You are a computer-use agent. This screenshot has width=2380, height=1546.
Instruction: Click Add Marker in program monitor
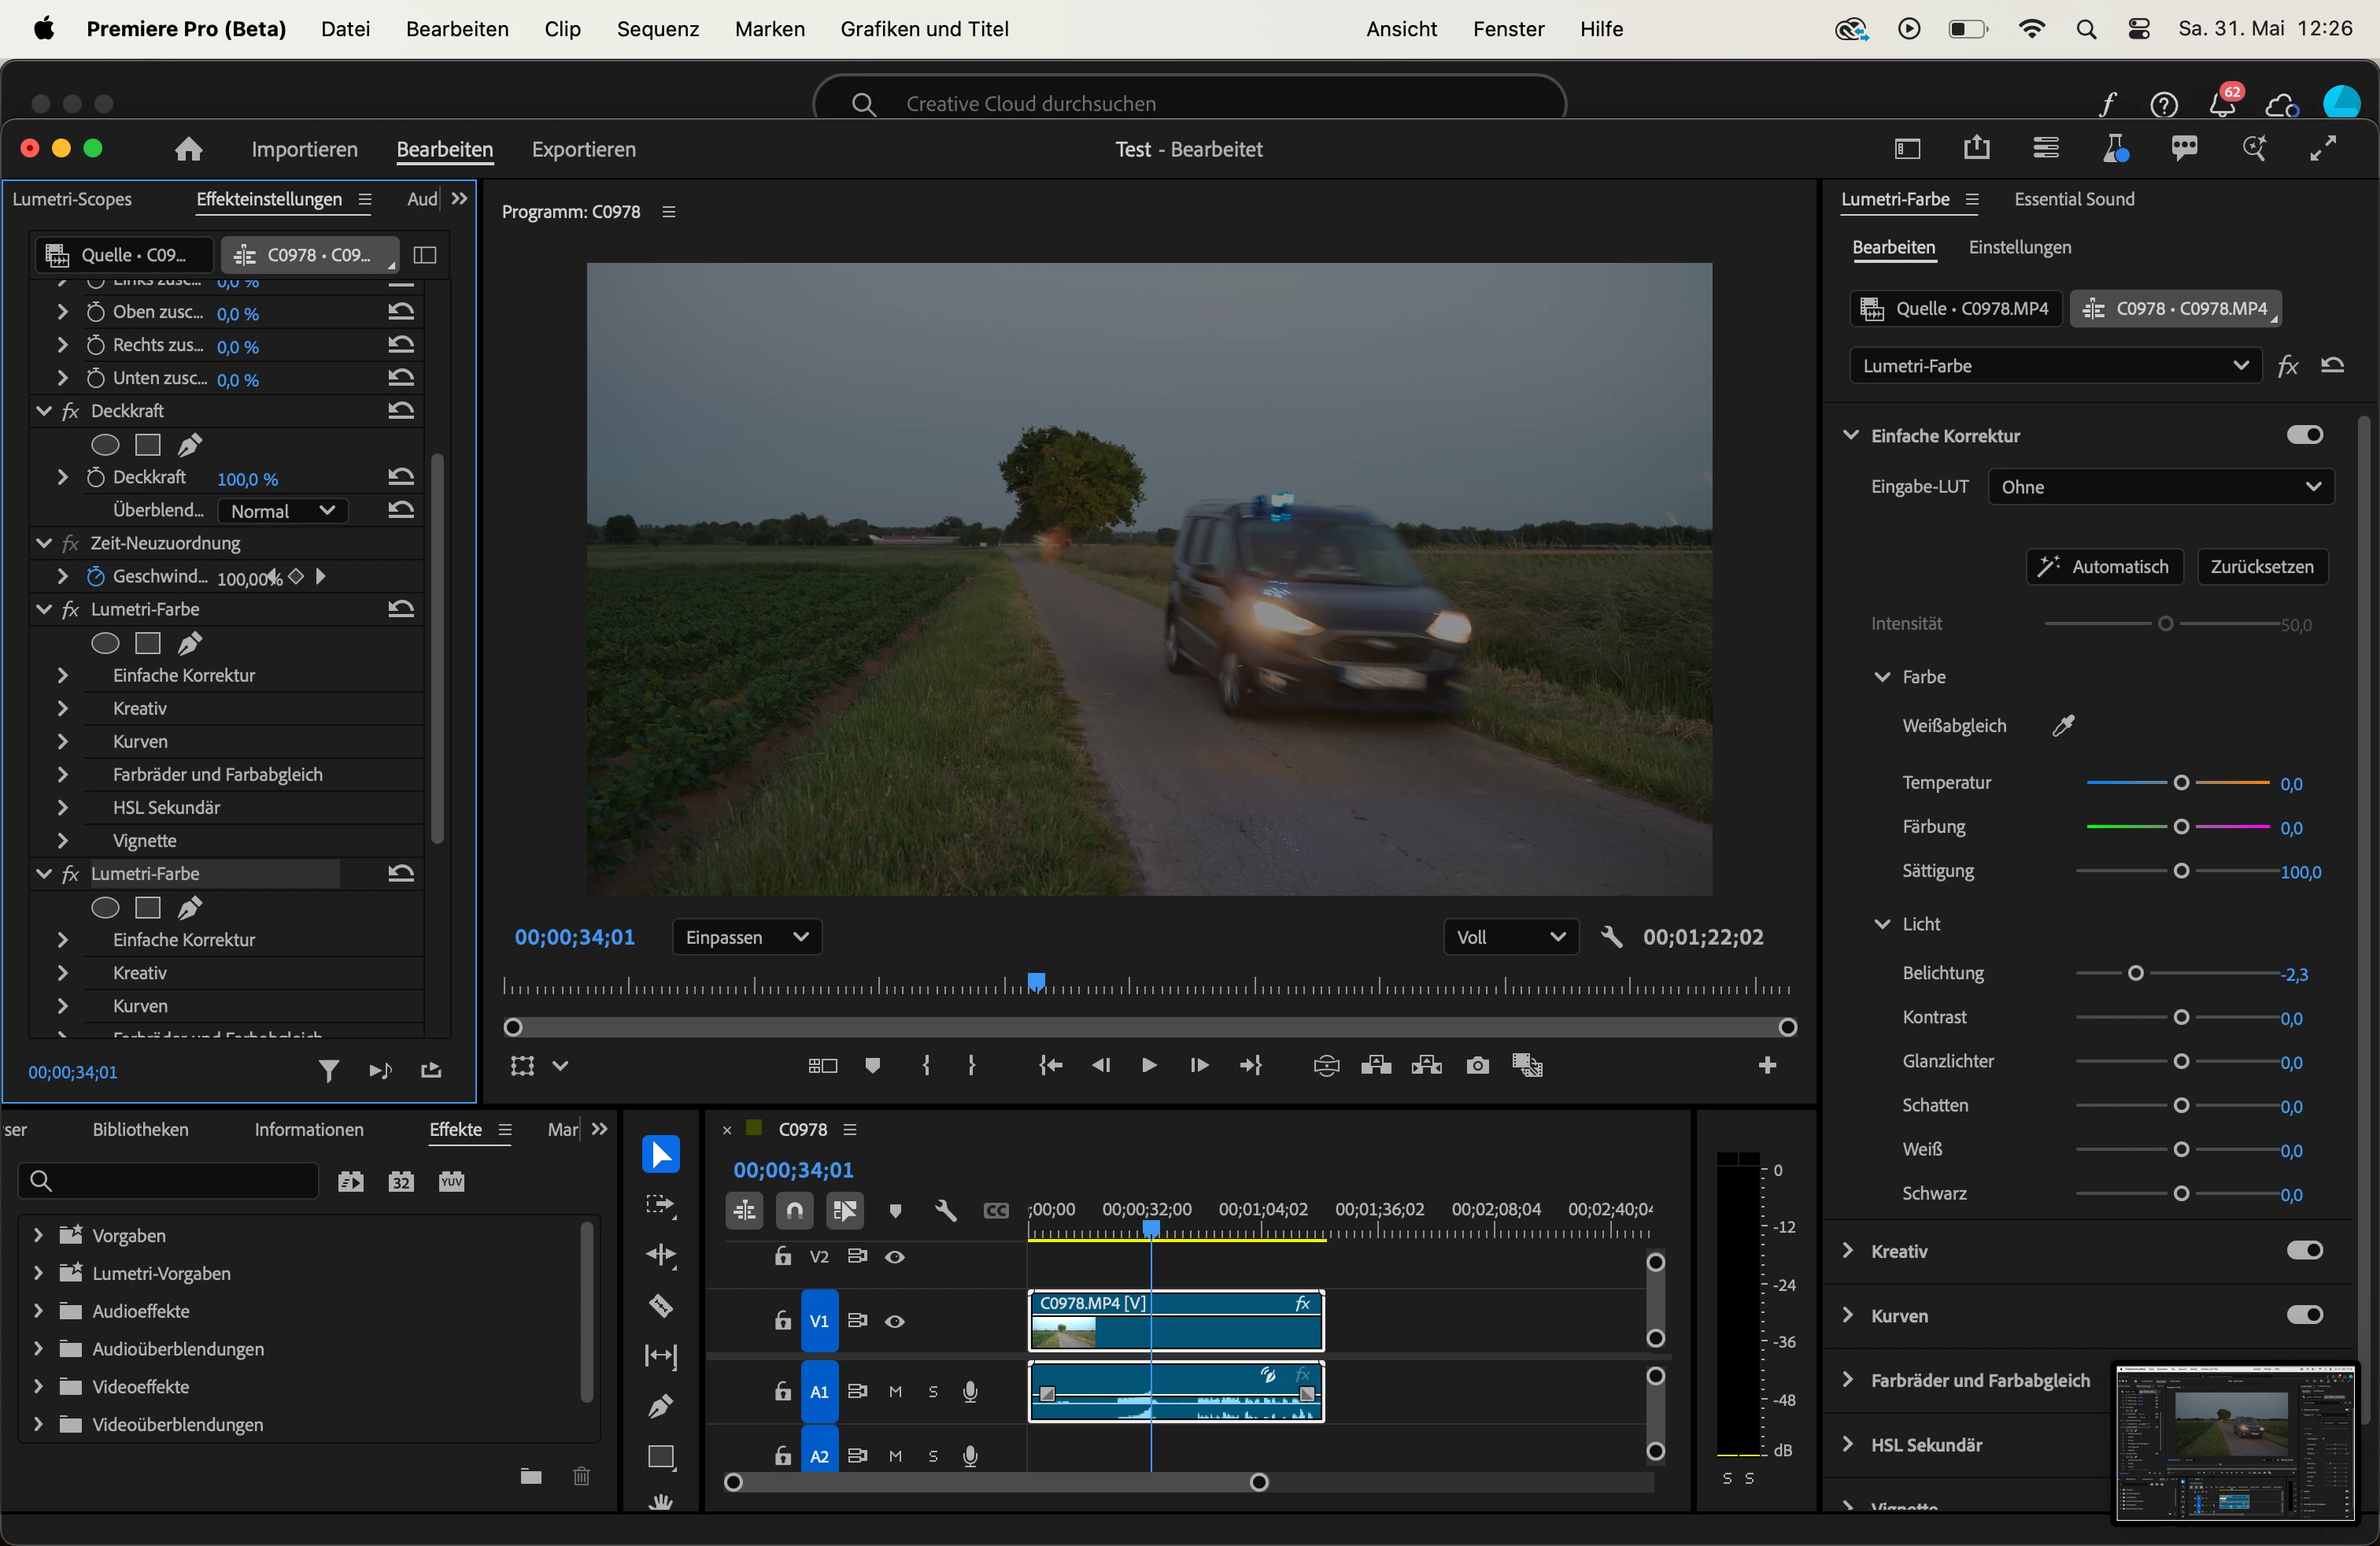pyautogui.click(x=872, y=1066)
